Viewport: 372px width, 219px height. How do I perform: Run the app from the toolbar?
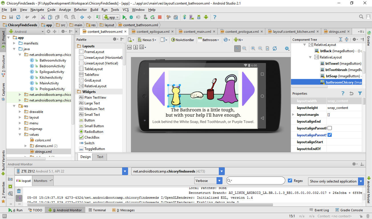(x=125, y=17)
